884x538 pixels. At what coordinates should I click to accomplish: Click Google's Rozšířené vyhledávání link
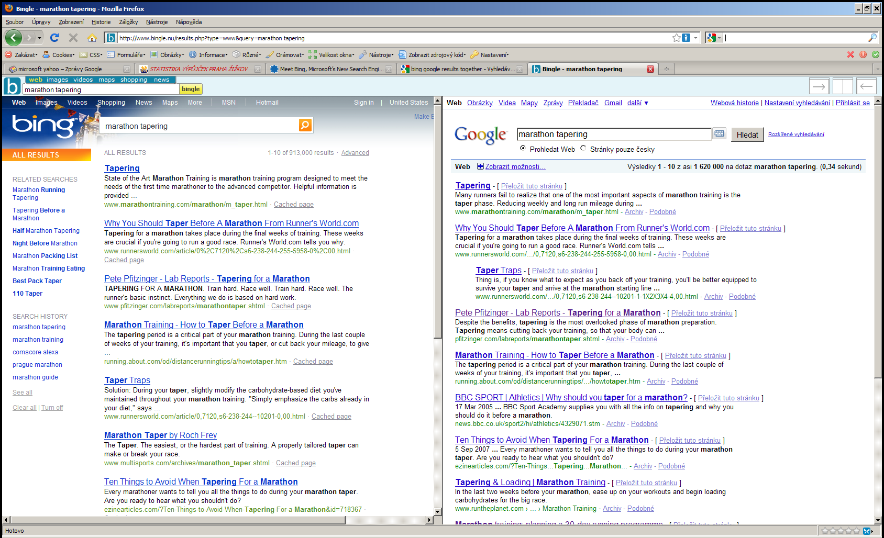click(x=796, y=134)
